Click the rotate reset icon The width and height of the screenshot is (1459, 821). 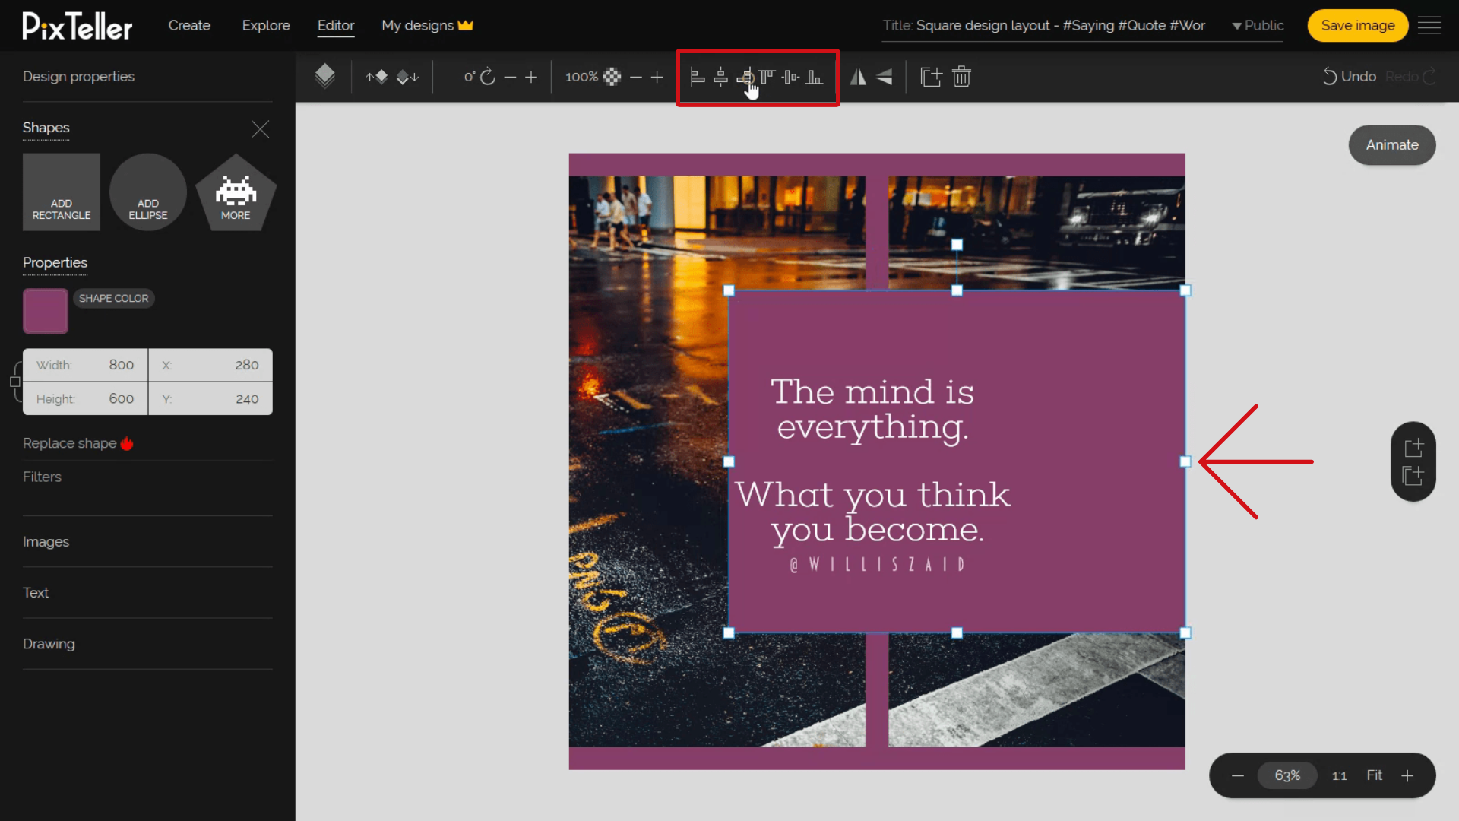(488, 78)
